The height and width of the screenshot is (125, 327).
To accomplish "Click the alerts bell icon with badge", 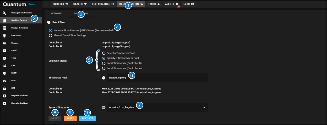I will 177,4.
